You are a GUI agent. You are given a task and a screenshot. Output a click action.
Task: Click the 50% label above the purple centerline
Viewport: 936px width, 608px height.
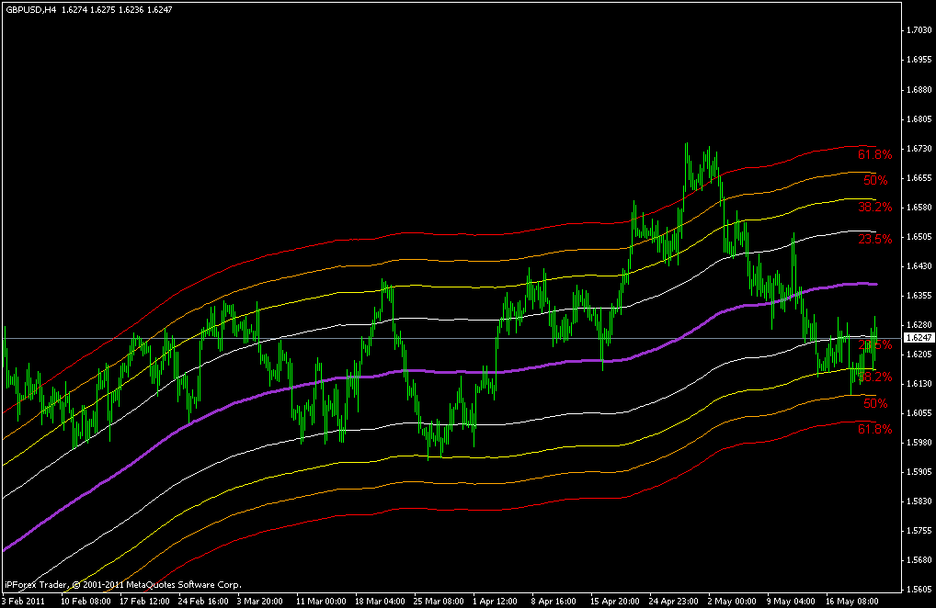(875, 180)
